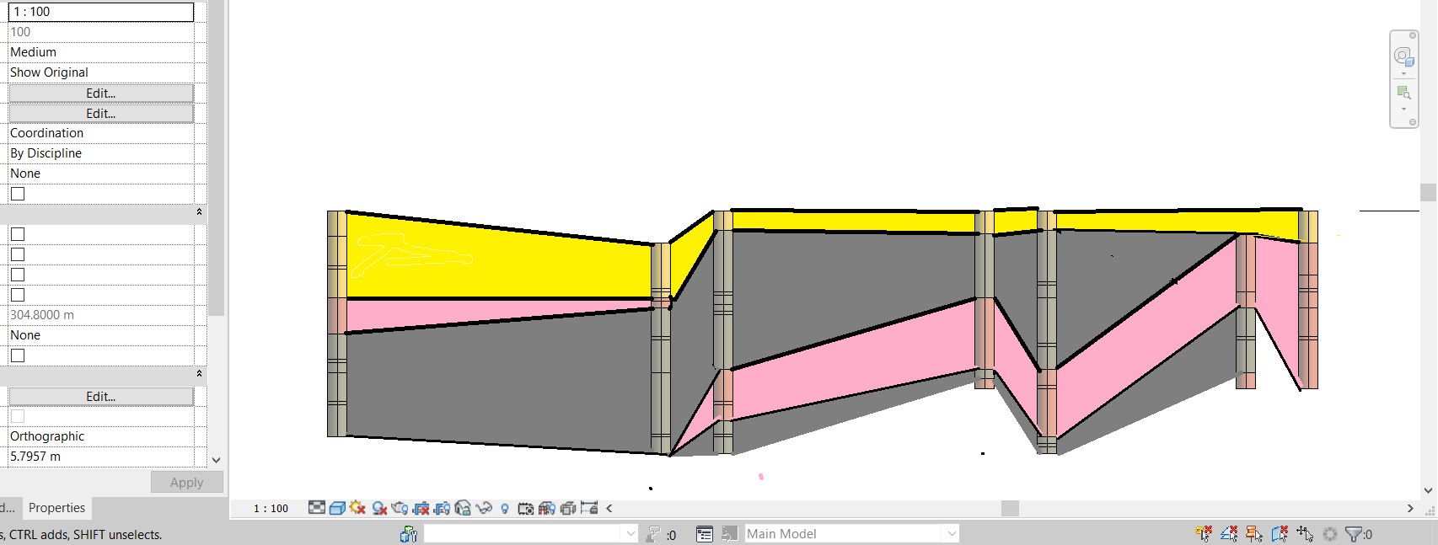The image size is (1438, 545).
Task: Open the Zoom Region dropdown arrow
Action: tap(1403, 110)
